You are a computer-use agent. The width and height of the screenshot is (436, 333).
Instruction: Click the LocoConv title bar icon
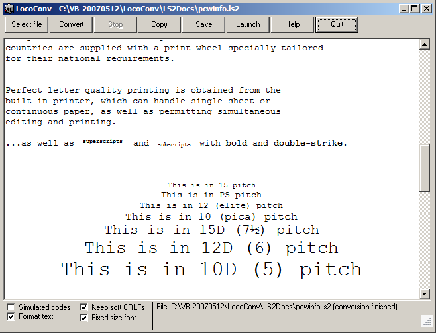point(8,8)
